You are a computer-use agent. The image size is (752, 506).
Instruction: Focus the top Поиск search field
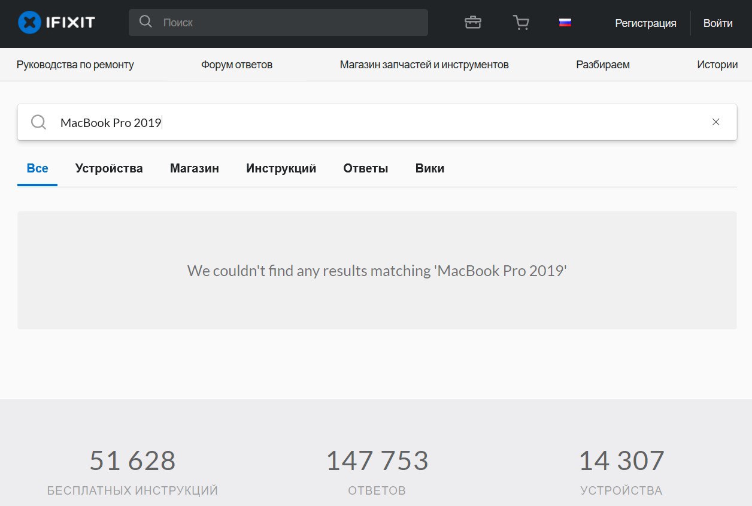click(x=278, y=22)
